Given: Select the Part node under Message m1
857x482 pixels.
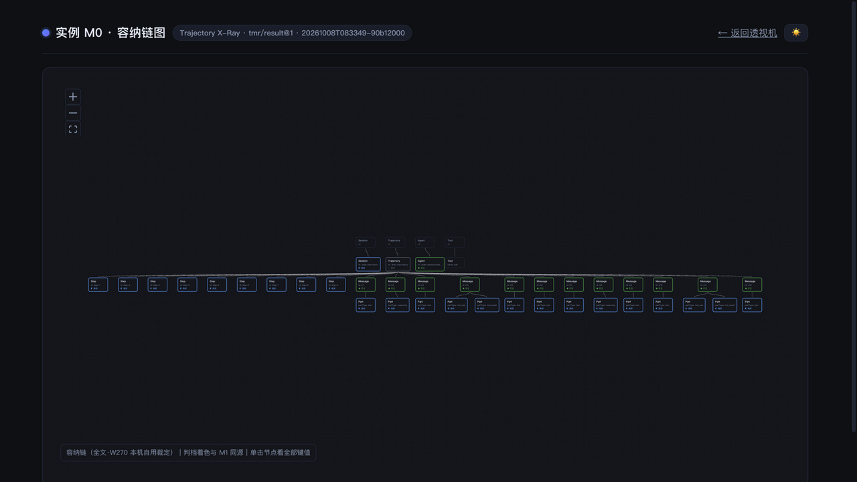Looking at the screenshot, I should 366,305.
